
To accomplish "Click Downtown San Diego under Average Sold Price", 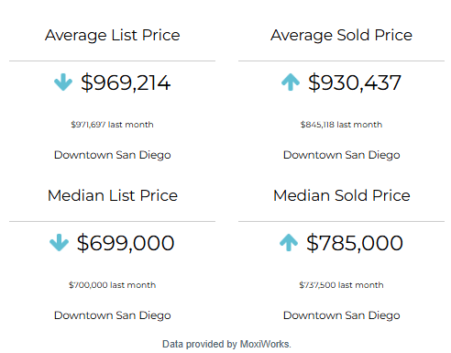I will [342, 155].
